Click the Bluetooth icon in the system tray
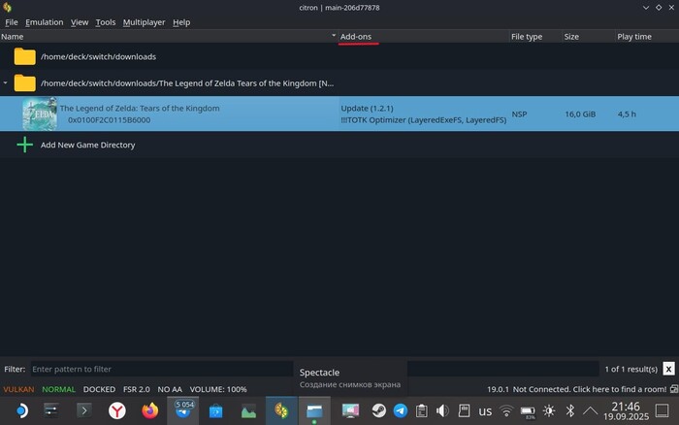 (570, 410)
